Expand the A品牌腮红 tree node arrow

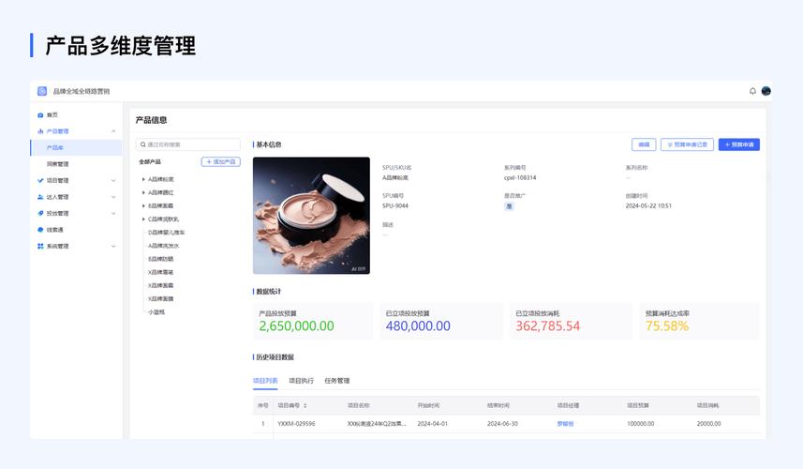[x=143, y=192]
